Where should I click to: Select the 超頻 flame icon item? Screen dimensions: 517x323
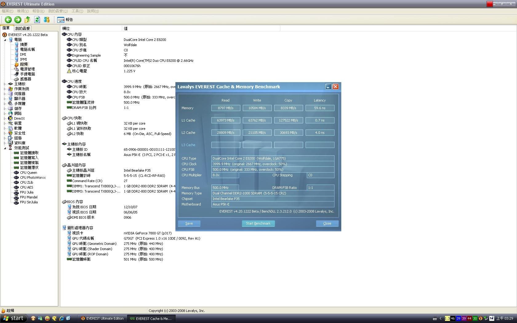16,64
